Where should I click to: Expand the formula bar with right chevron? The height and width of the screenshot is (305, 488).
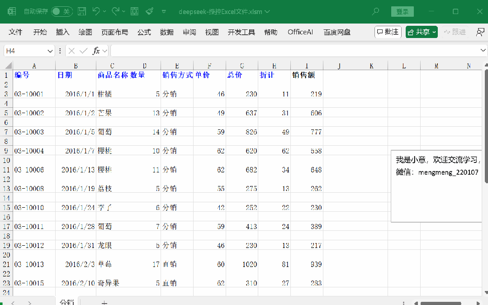(x=483, y=50)
